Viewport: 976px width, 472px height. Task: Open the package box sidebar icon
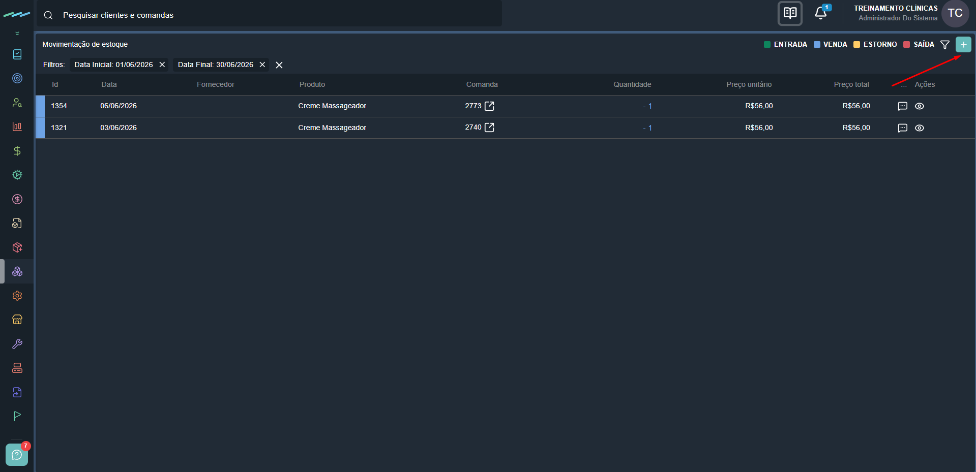click(x=17, y=247)
